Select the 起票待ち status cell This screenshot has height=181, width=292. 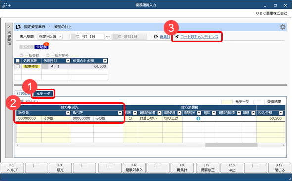[31, 66]
